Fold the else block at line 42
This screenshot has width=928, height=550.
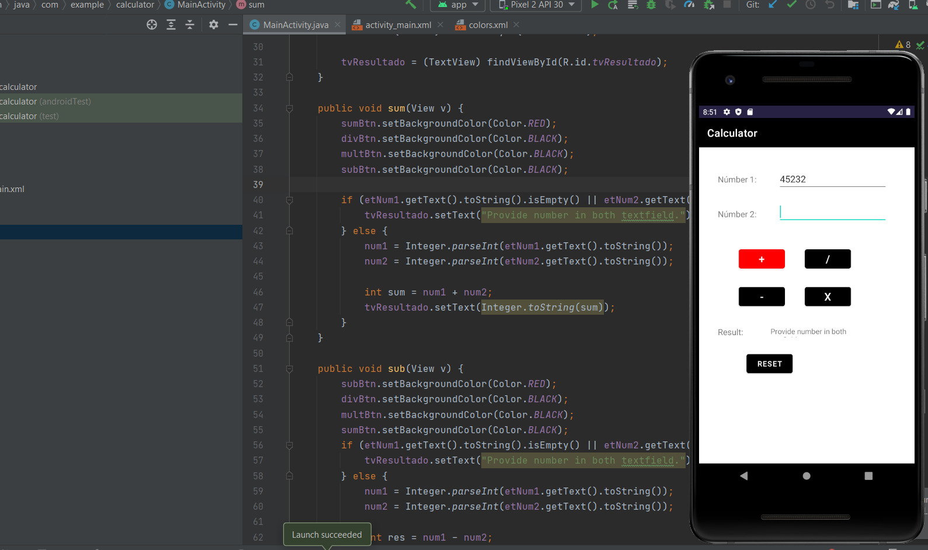pos(289,231)
